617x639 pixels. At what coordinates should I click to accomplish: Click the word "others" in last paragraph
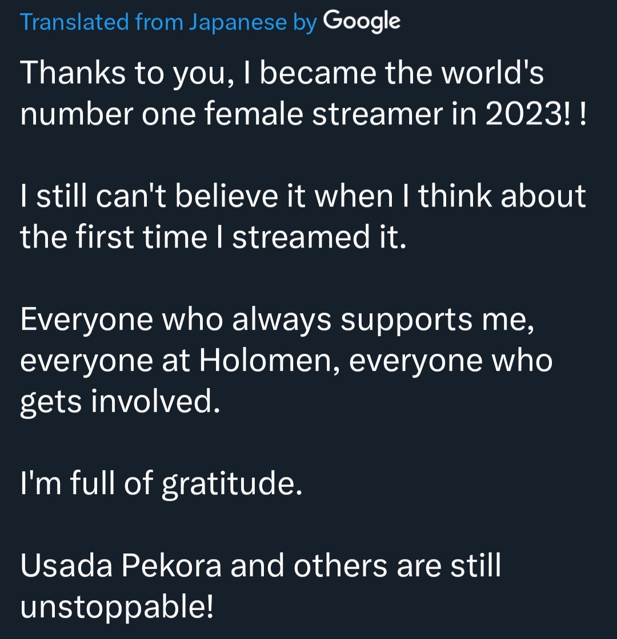pos(340,565)
